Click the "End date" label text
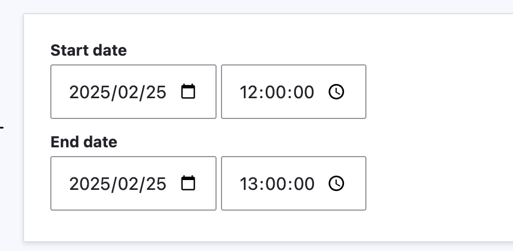 [84, 142]
